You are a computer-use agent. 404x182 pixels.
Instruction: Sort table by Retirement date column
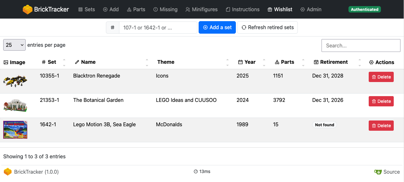[334, 62]
